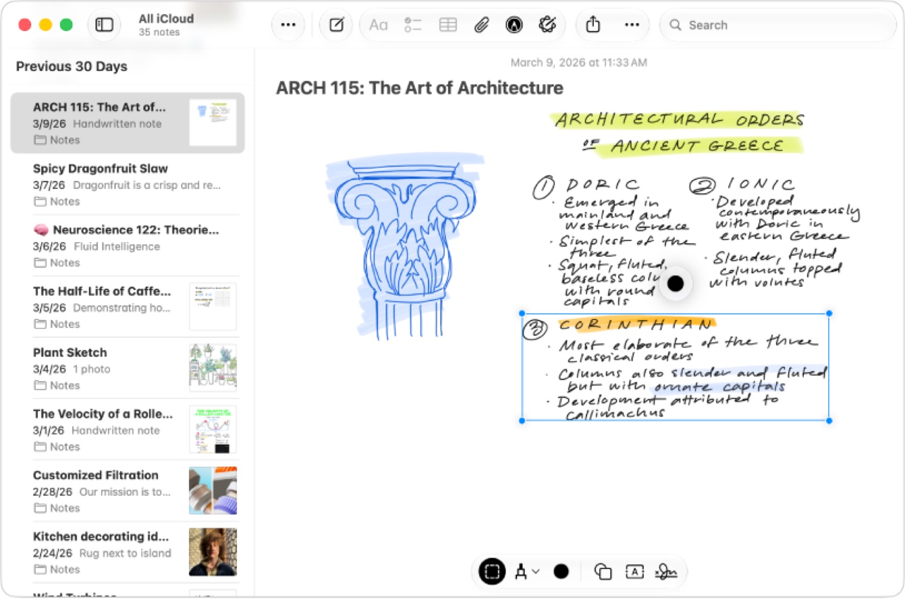Toggle the sidebar visibility button

point(104,25)
